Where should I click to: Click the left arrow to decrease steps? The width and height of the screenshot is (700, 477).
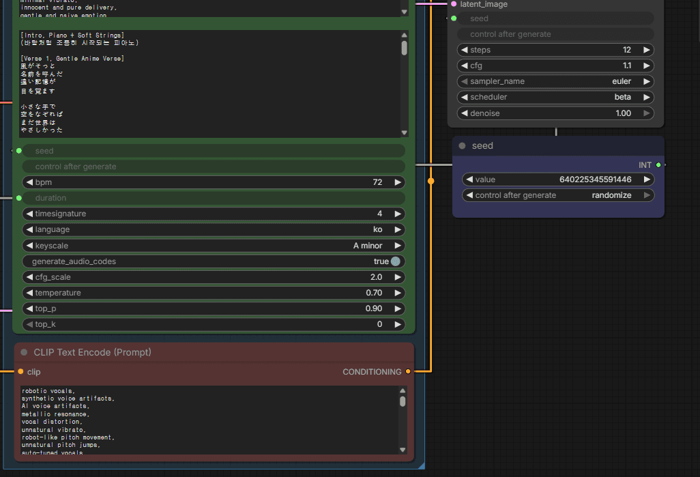point(465,50)
